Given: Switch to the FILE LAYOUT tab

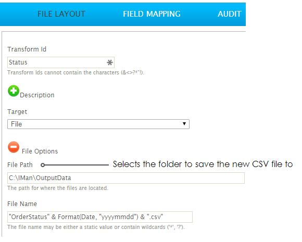Looking at the screenshot, I should [x=61, y=14].
